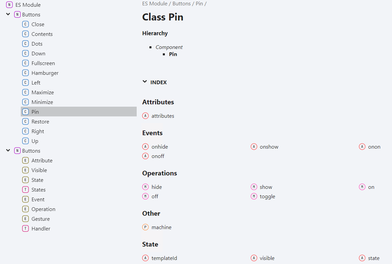Click the namespace icon beside ES Module
The height and width of the screenshot is (264, 392).
pos(9,5)
